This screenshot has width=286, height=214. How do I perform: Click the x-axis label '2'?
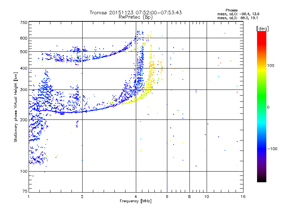(x=82, y=197)
